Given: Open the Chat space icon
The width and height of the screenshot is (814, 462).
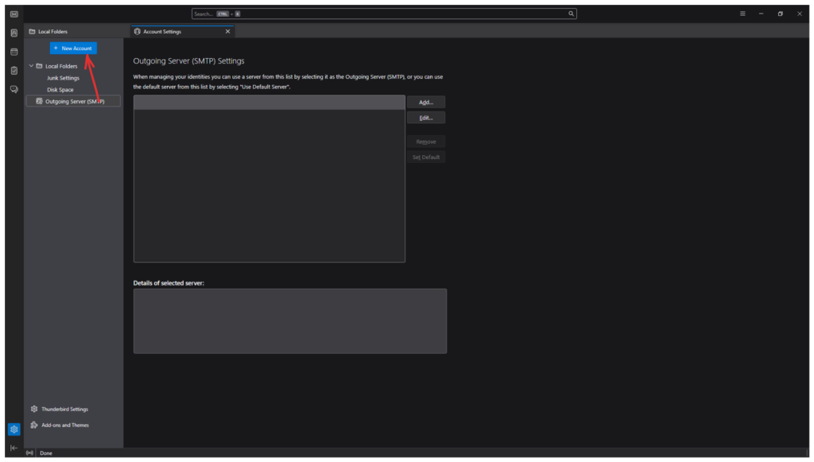Looking at the screenshot, I should point(14,89).
